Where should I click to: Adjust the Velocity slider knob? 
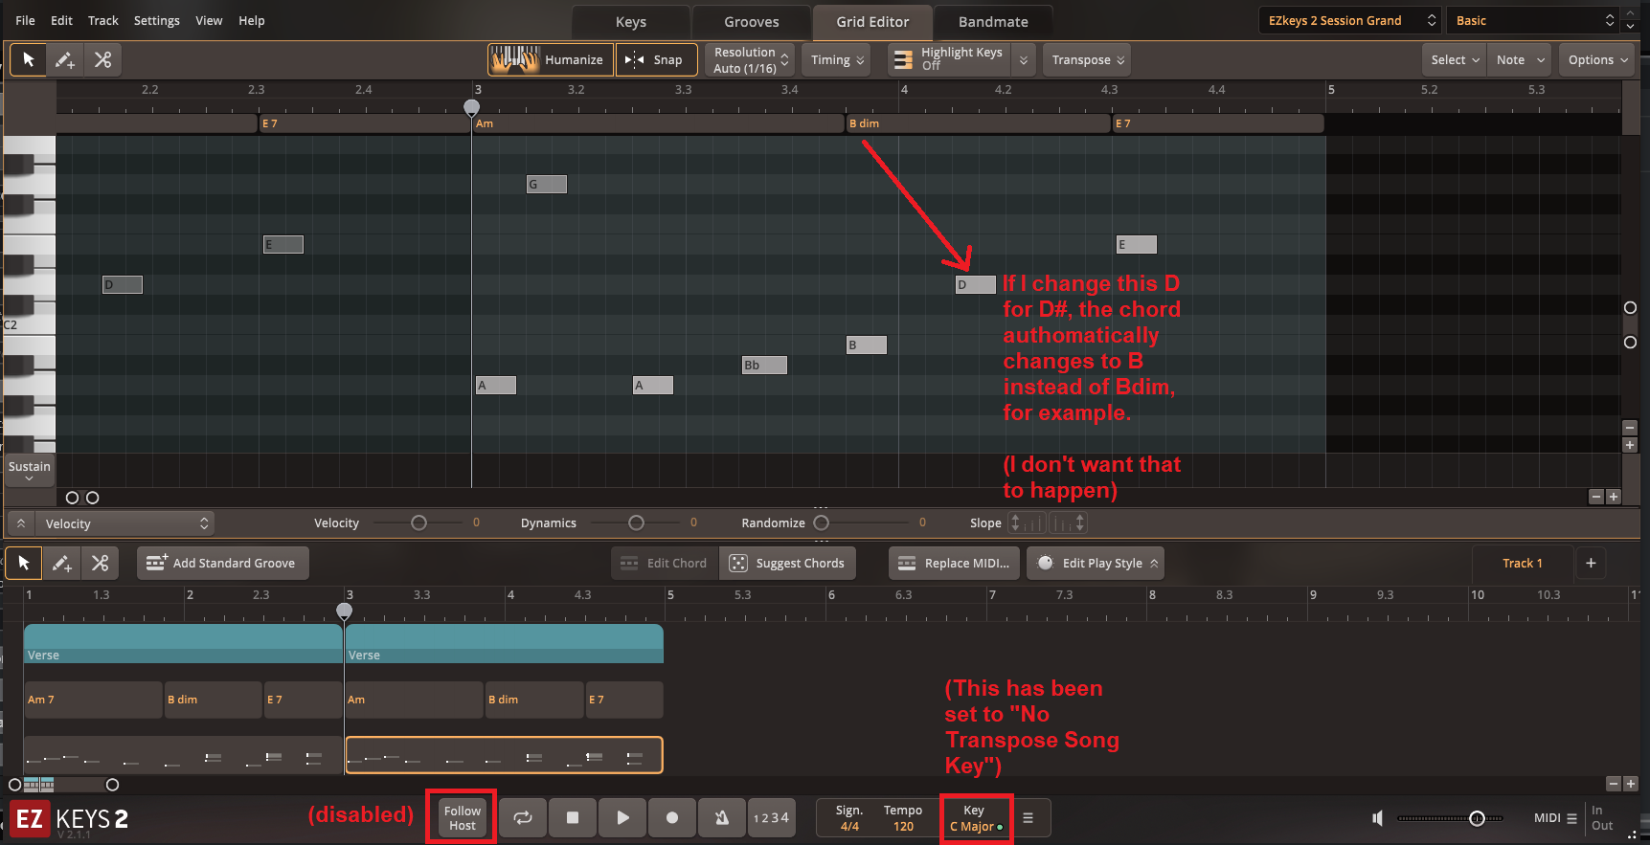(418, 523)
